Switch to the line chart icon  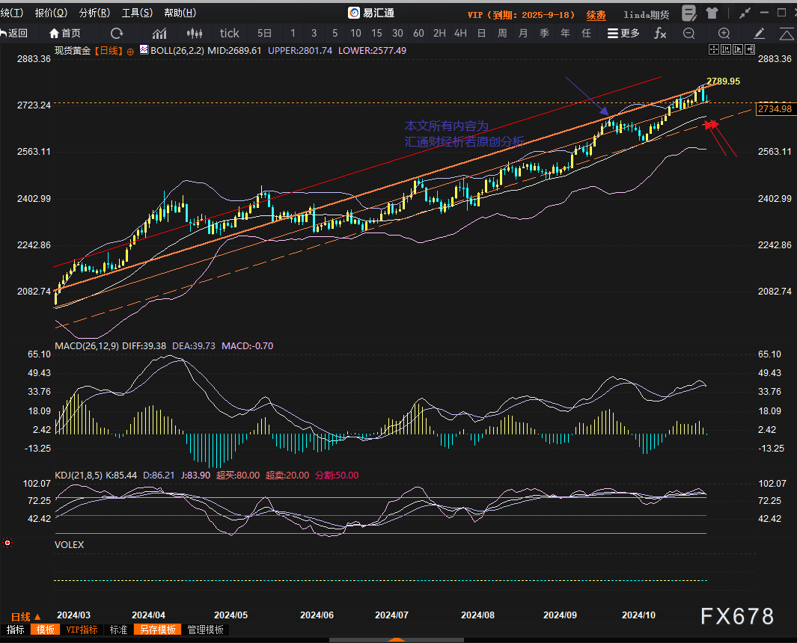(159, 33)
